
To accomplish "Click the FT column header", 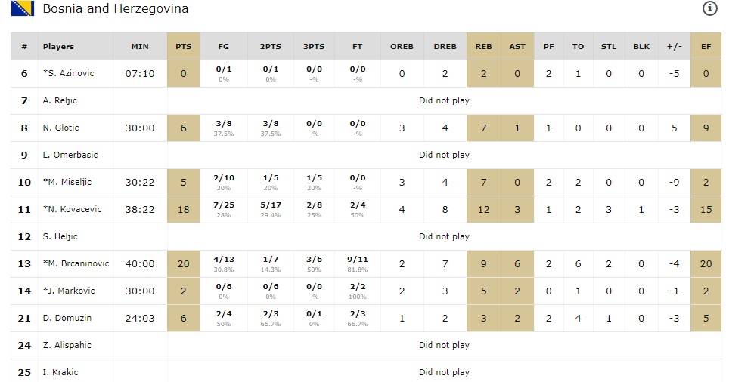I will pos(358,47).
